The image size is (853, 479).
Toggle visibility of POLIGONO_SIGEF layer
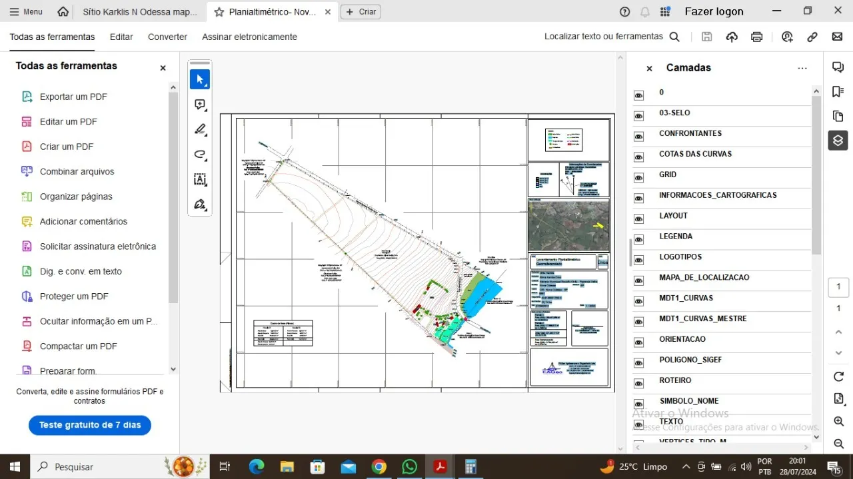[x=638, y=363]
